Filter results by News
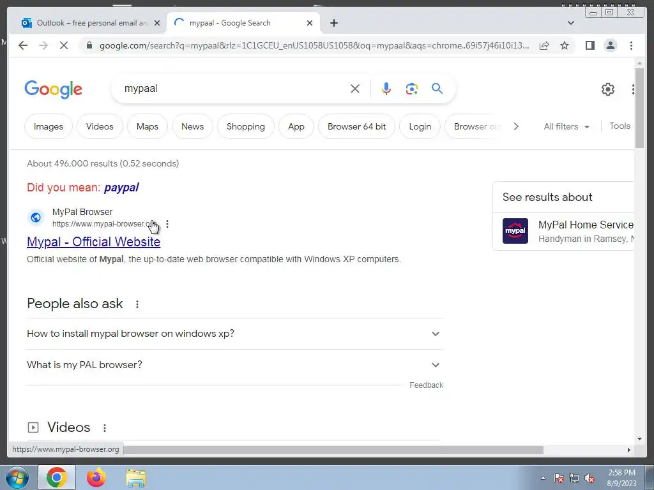The image size is (654, 490). (x=192, y=127)
